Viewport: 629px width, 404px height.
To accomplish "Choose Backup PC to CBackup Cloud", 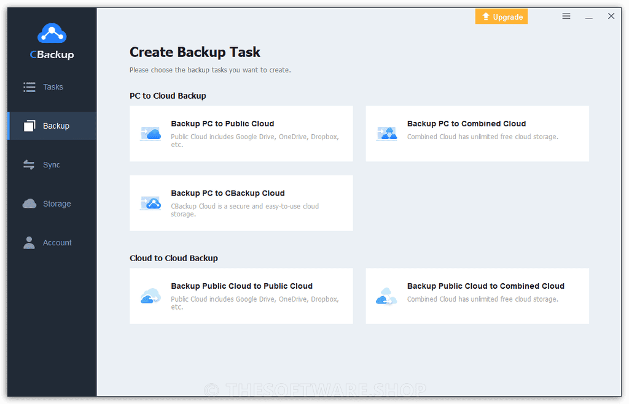I will tap(241, 203).
